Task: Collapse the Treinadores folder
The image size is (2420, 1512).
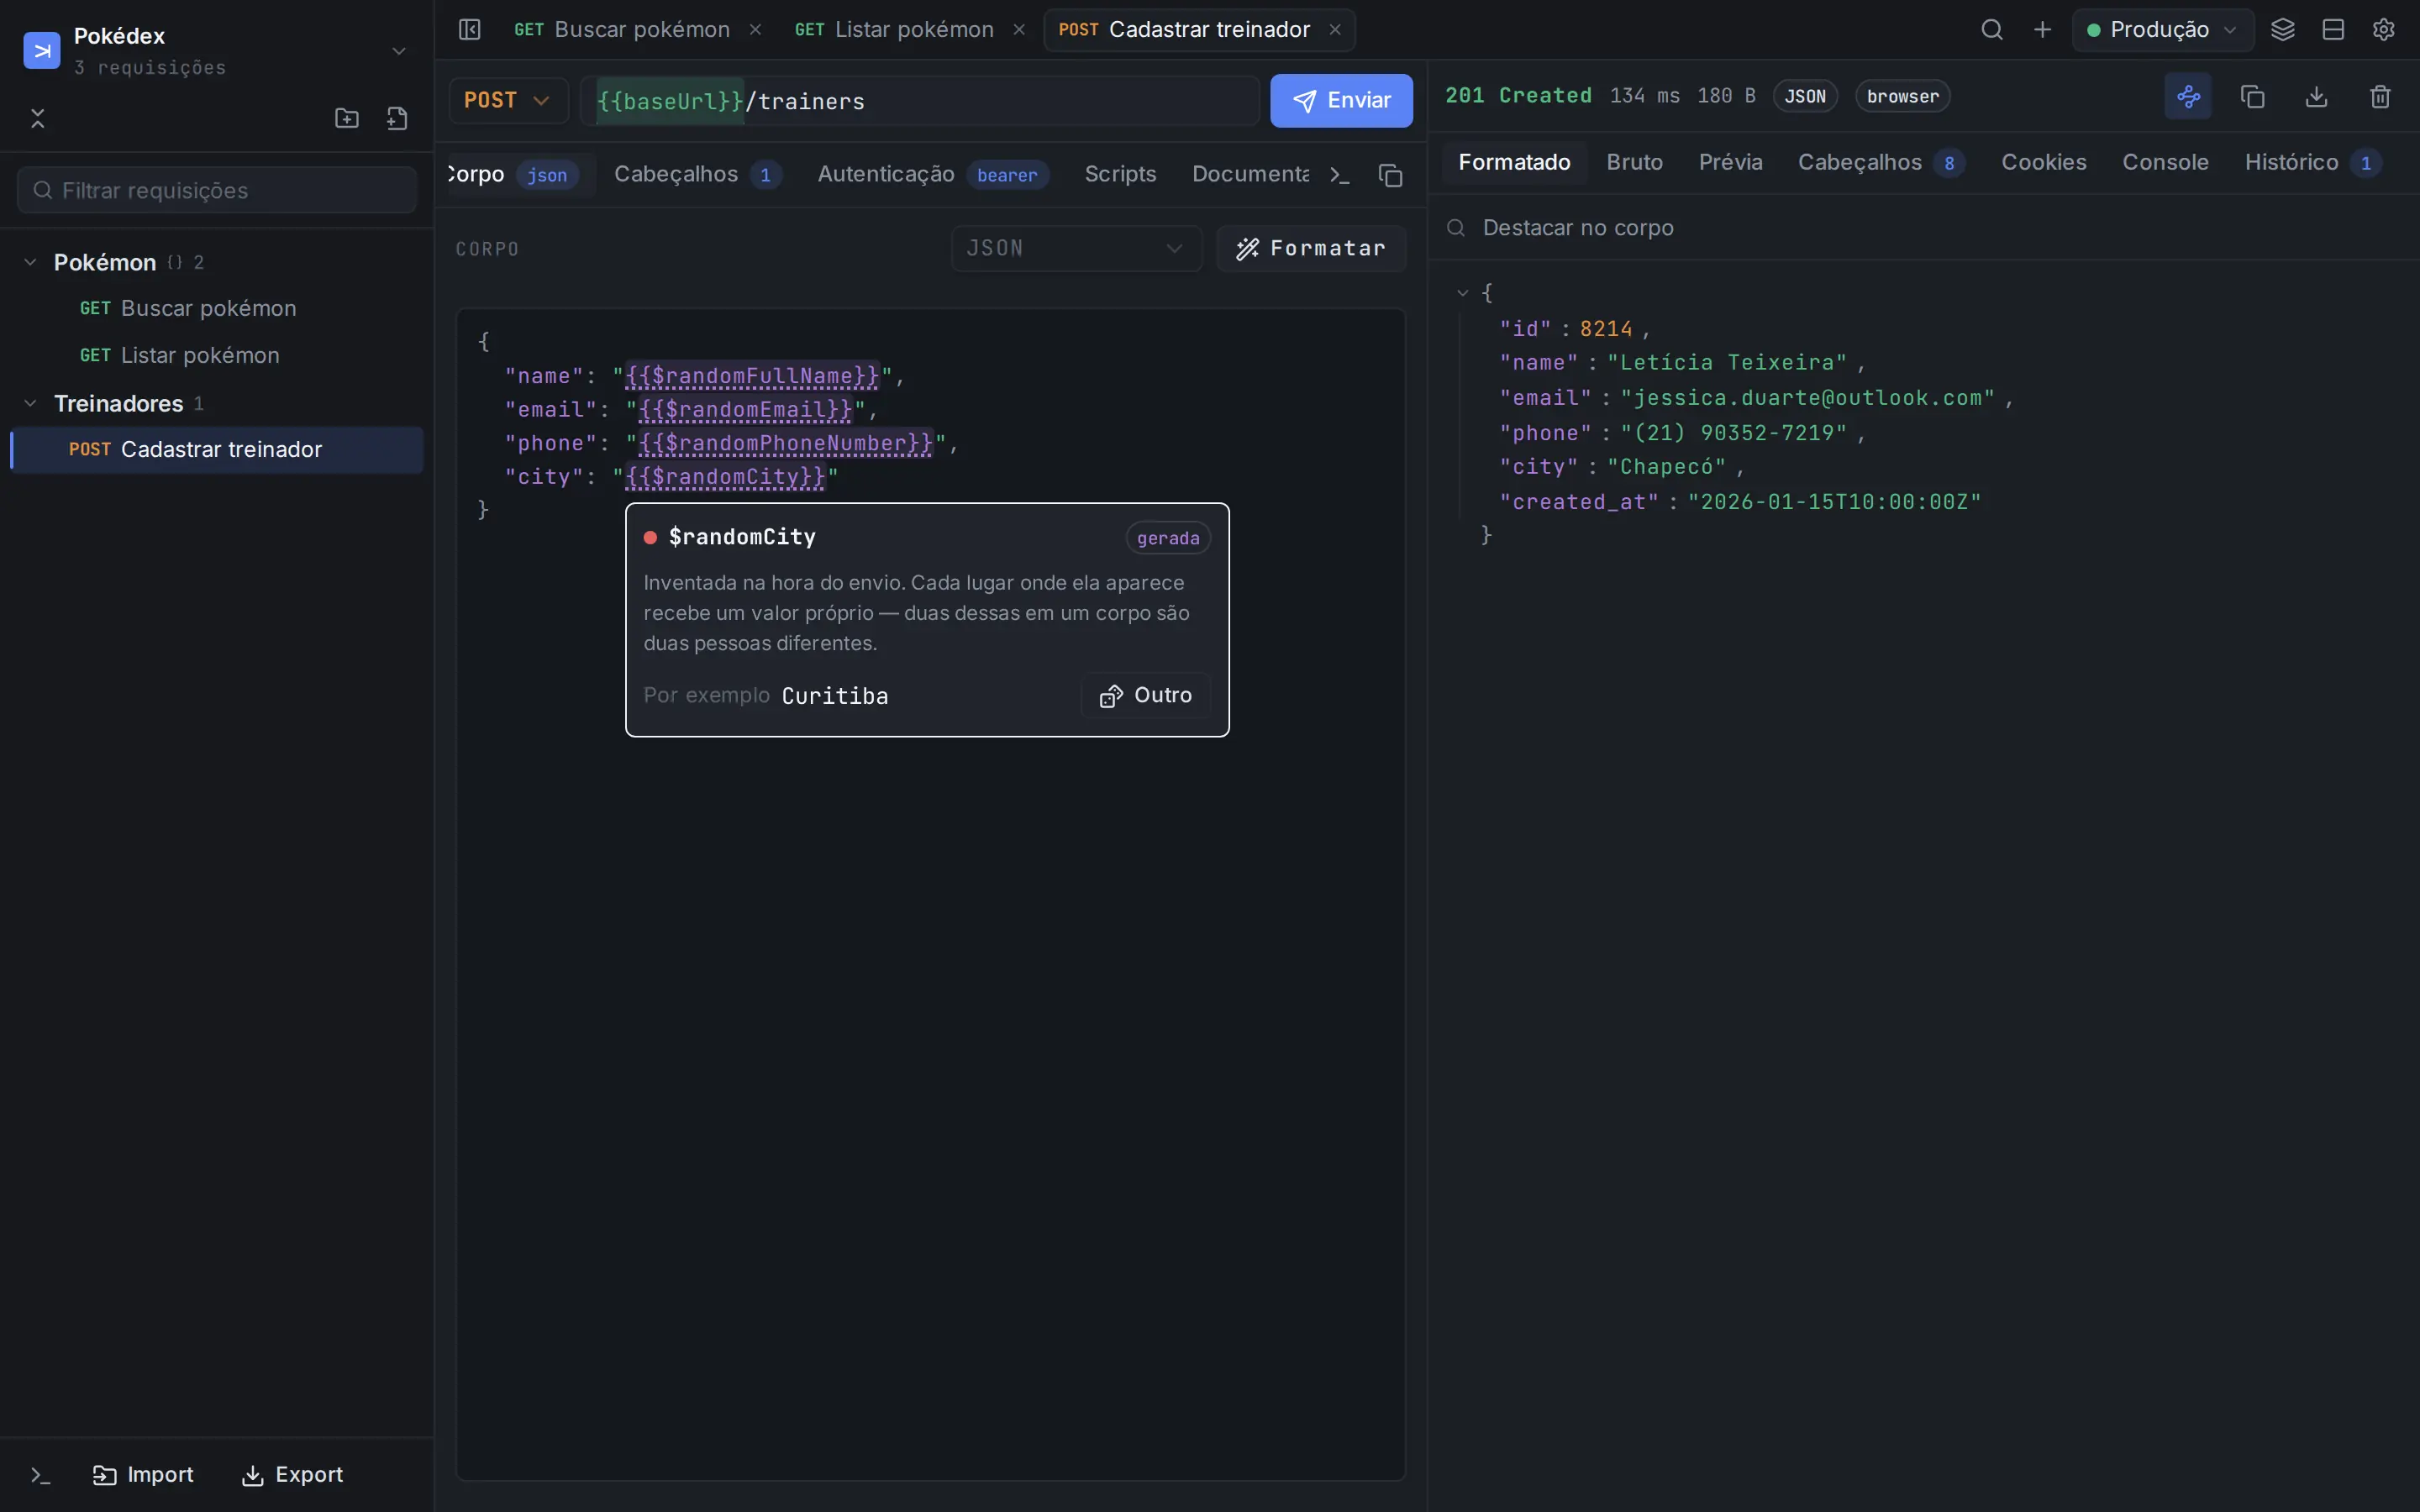Action: [x=30, y=403]
